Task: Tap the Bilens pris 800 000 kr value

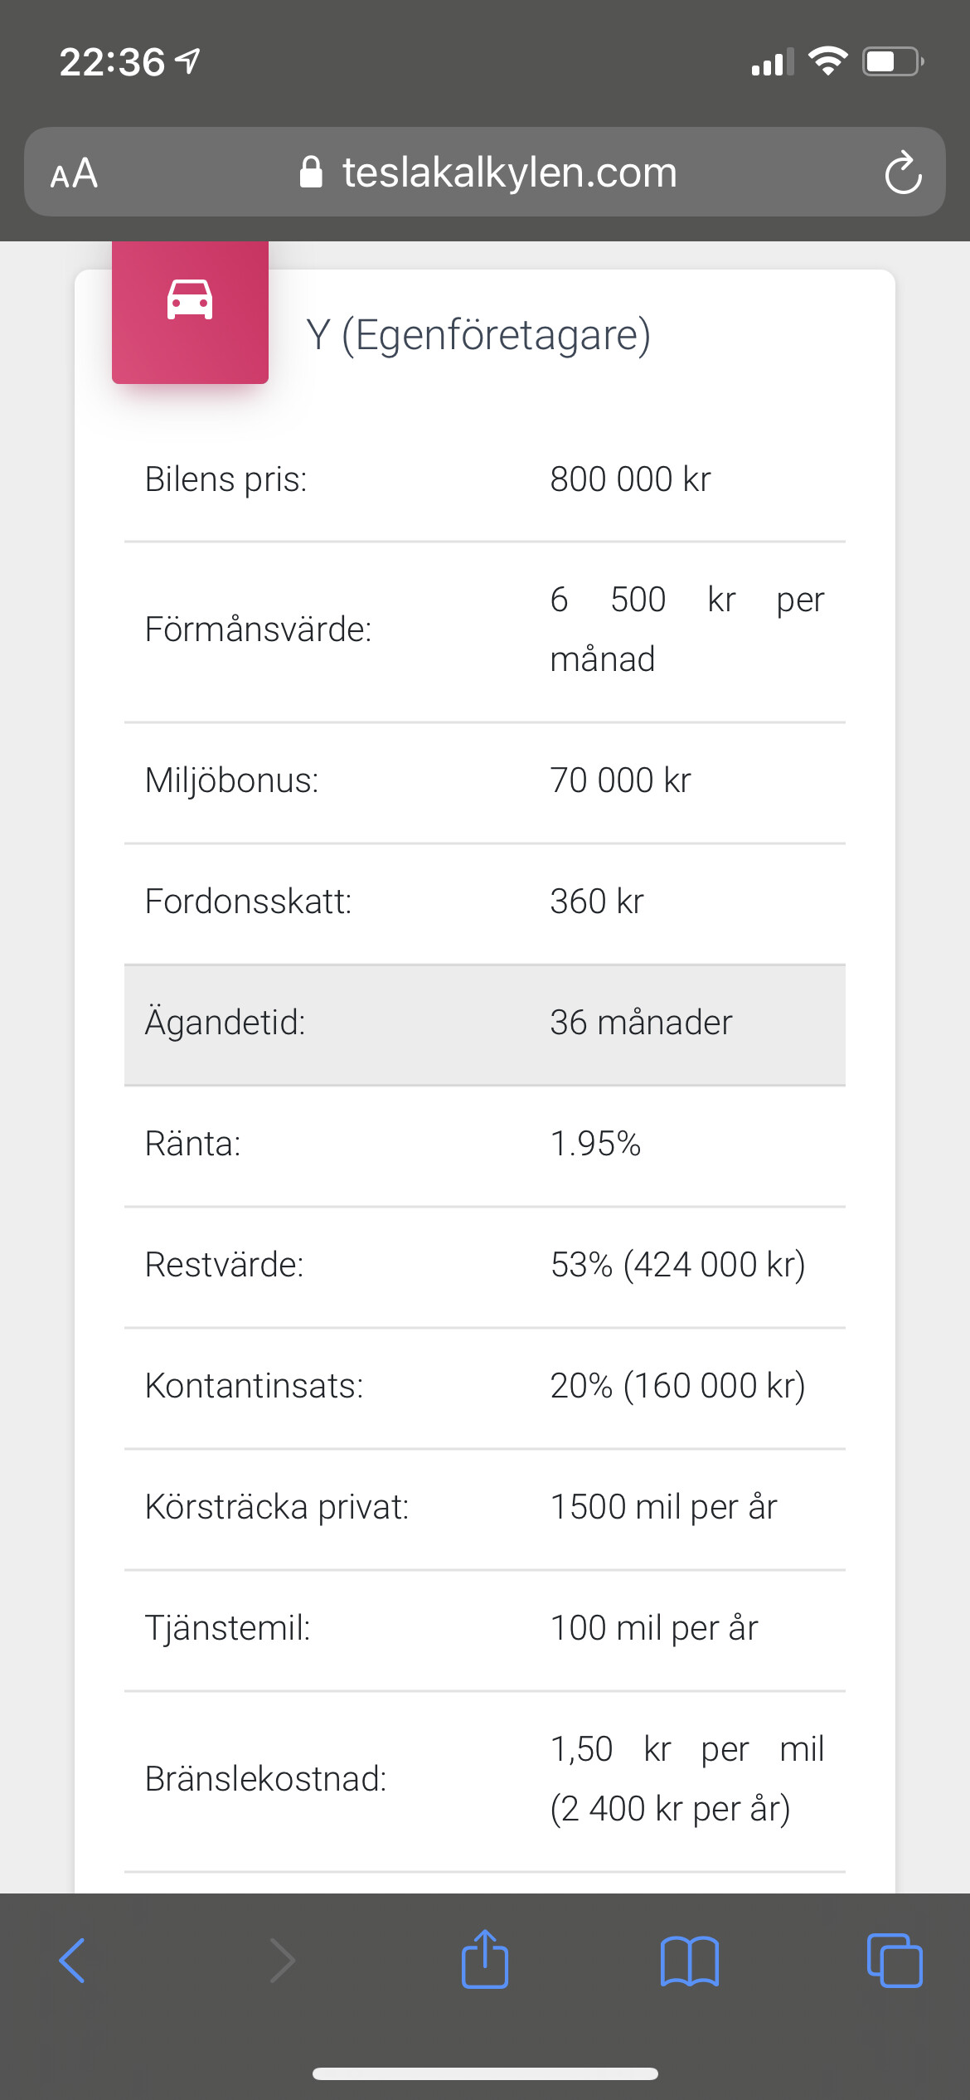Action: coord(630,479)
